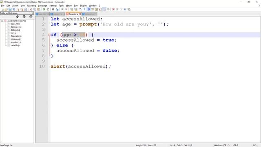The image size is (261, 147).
Task: Switch to the basic.html tab
Action: pos(42,14)
